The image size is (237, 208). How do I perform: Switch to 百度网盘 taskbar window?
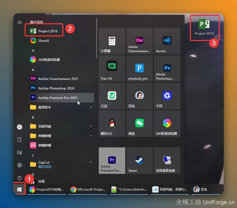point(170,189)
